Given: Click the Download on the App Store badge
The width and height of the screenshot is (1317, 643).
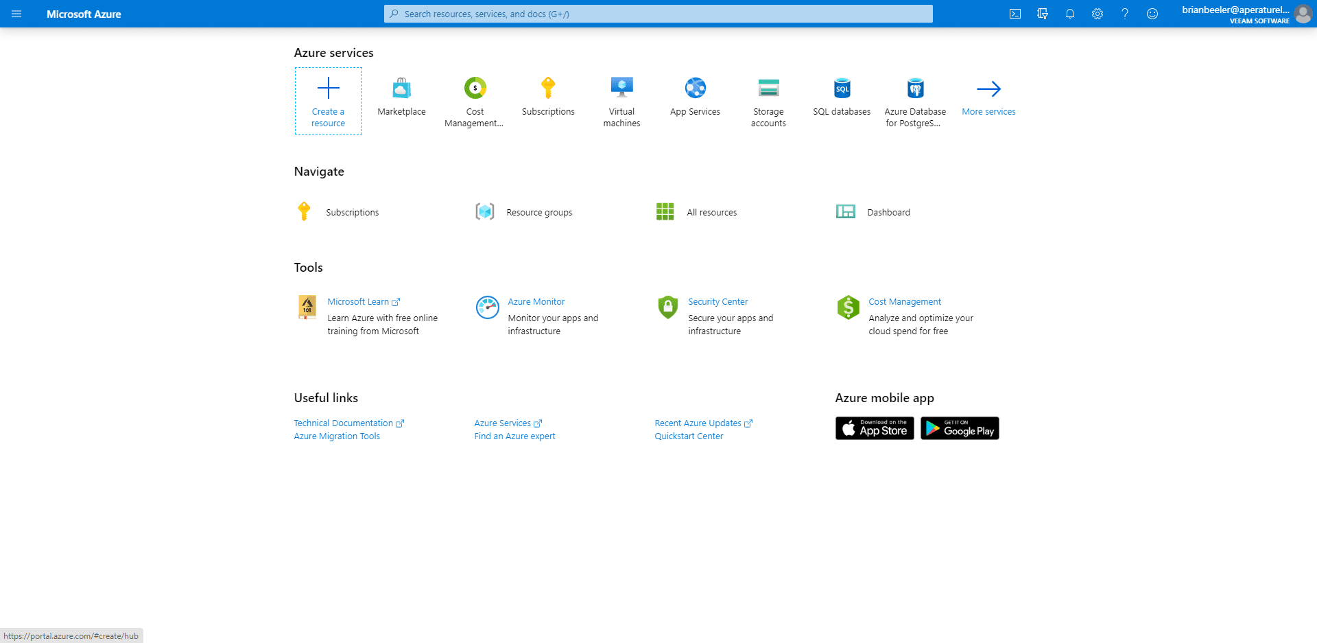Looking at the screenshot, I should click(x=875, y=428).
